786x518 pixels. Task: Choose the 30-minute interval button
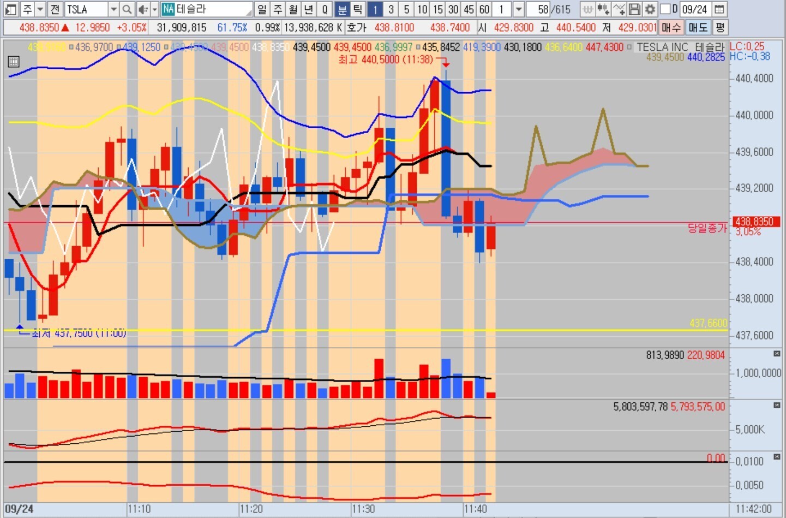(x=453, y=9)
